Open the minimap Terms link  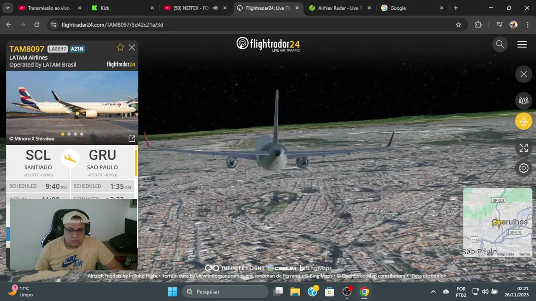pos(524,254)
